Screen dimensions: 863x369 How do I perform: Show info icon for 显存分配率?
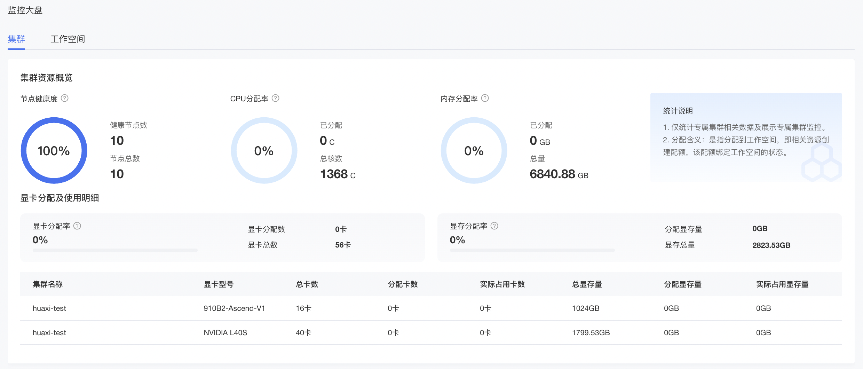pyautogui.click(x=494, y=226)
